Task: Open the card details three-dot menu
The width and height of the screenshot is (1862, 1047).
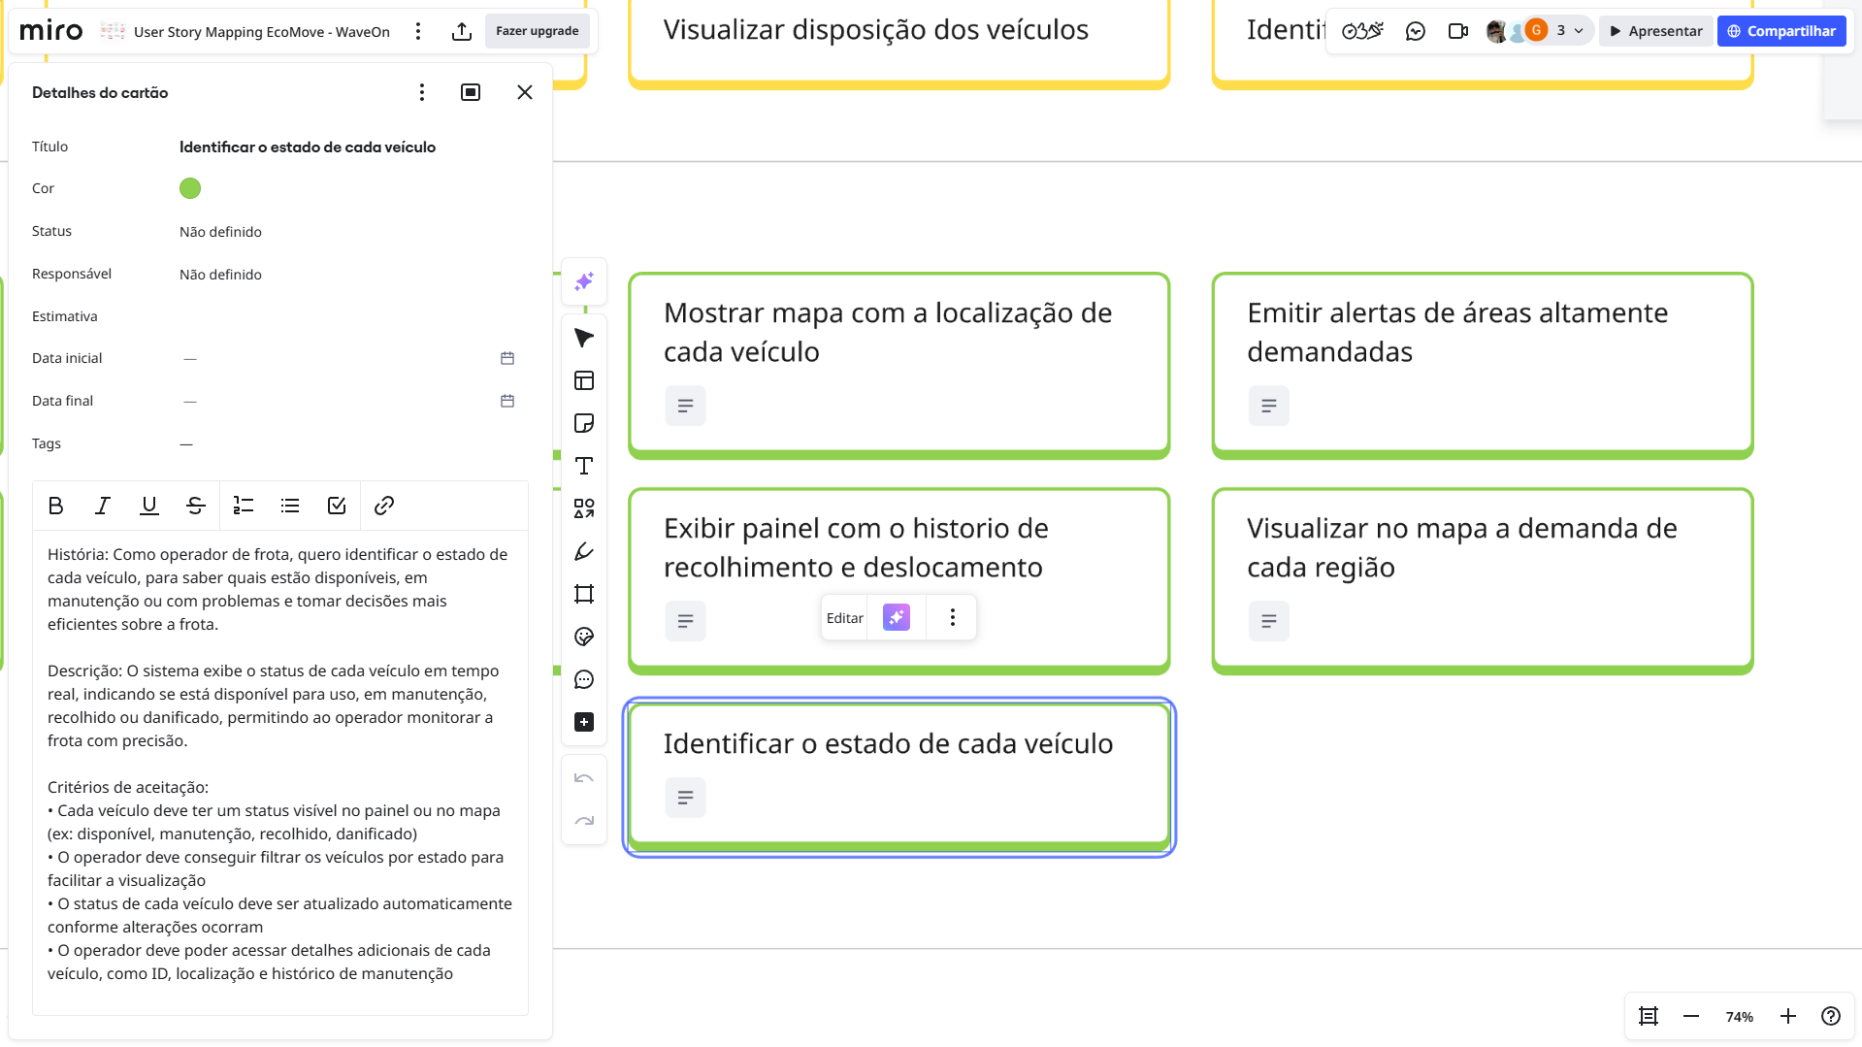Action: [421, 92]
